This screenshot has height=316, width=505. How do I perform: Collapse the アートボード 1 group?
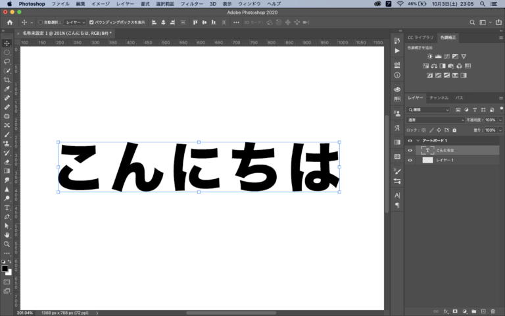point(418,141)
